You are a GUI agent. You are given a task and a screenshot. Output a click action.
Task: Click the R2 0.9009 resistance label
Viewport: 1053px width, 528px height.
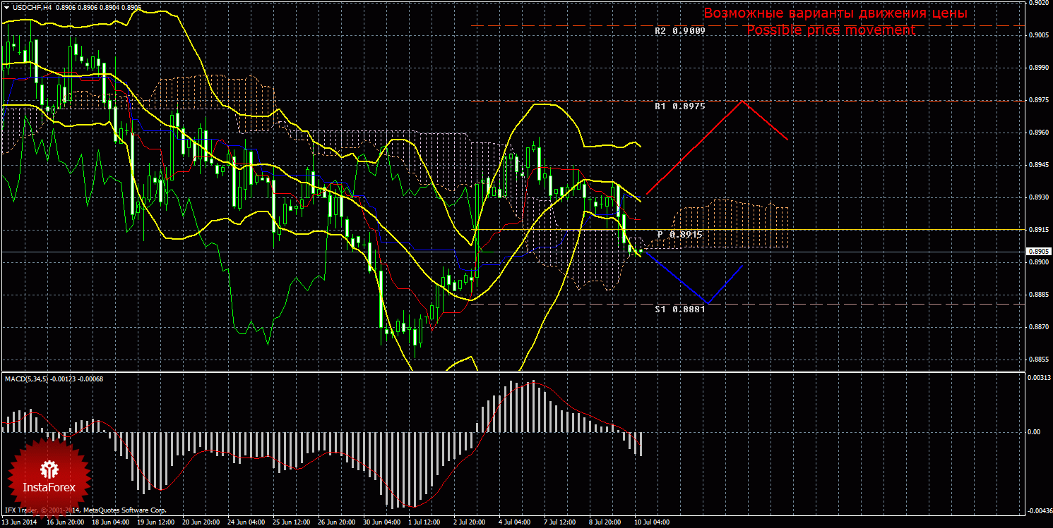click(x=679, y=32)
